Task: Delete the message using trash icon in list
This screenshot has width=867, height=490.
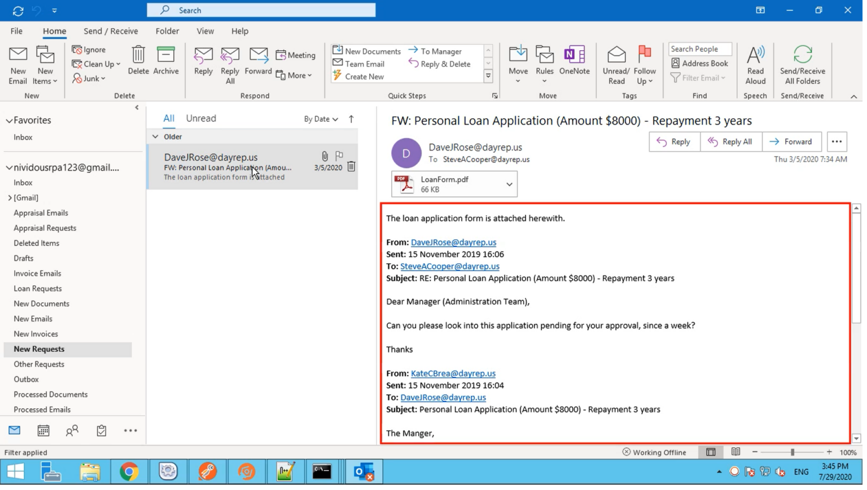Action: 351,167
